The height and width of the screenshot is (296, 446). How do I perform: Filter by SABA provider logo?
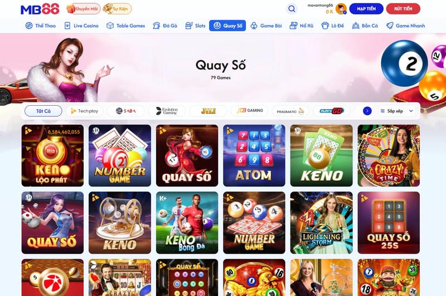click(126, 111)
